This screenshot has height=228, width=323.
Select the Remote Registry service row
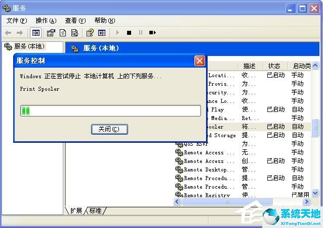pyautogui.click(x=243, y=195)
